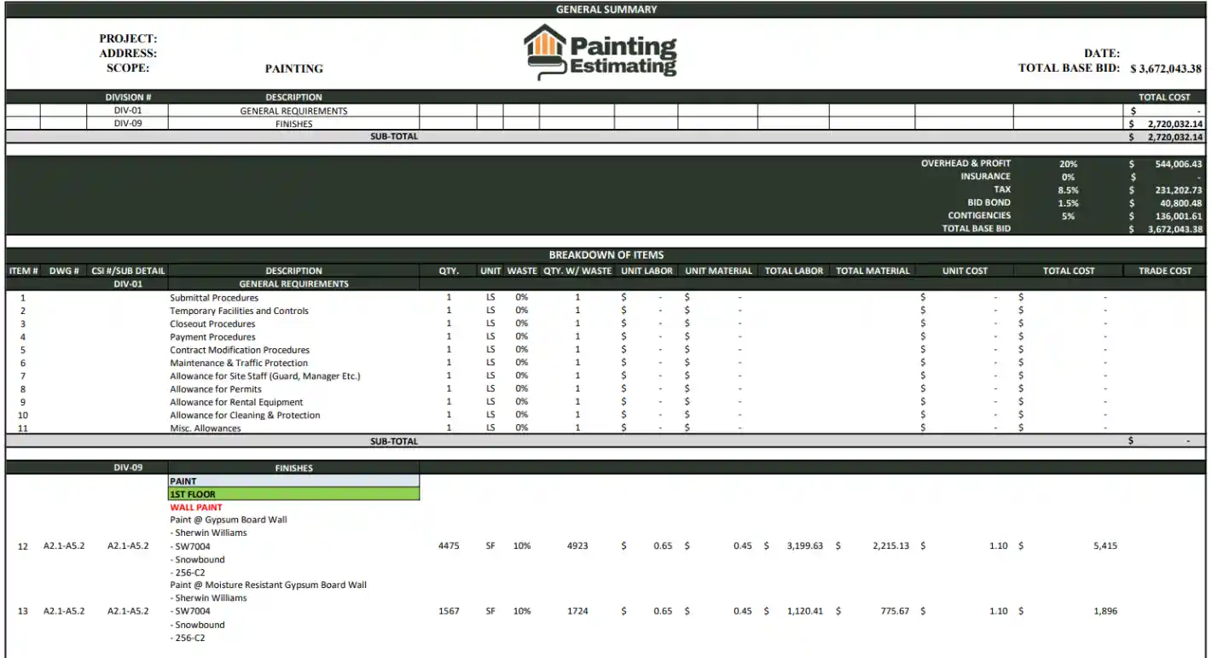Click the GENERAL SUMMARY title bar
This screenshot has height=658, width=1212.
point(606,9)
